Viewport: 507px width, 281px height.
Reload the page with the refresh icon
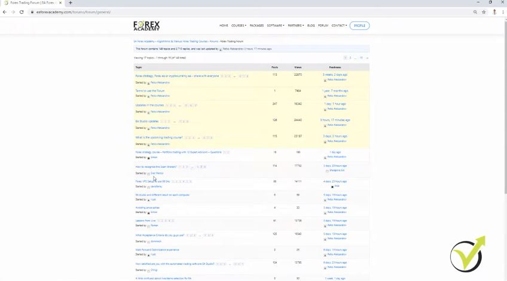point(22,12)
